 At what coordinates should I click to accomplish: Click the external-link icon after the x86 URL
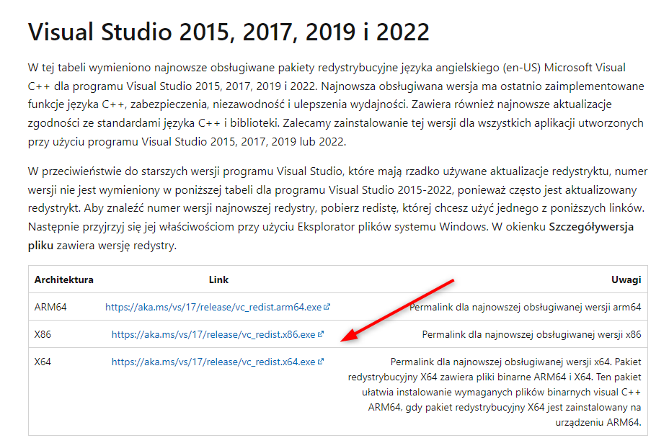pos(321,334)
